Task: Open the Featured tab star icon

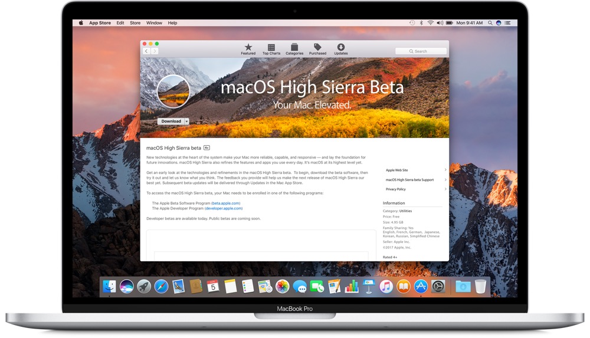Action: click(248, 48)
